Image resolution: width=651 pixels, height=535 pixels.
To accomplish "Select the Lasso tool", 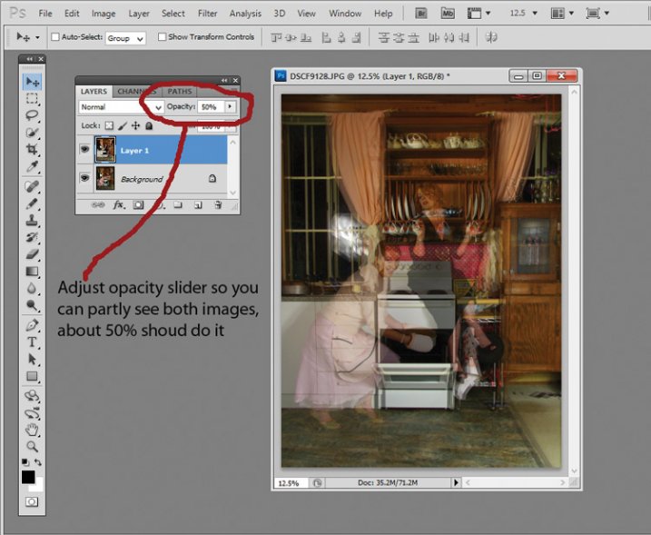I will coord(32,115).
